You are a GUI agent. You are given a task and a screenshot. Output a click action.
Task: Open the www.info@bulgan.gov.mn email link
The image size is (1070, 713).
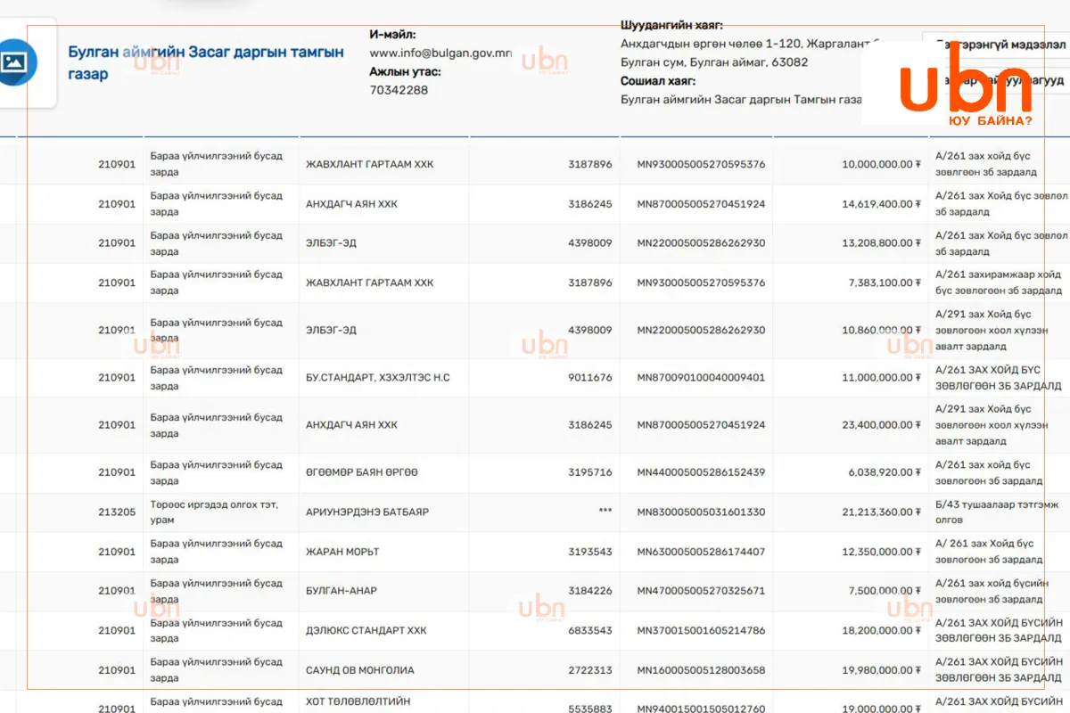(440, 53)
